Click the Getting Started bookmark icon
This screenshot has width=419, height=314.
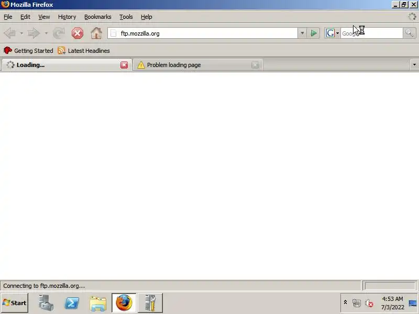click(x=7, y=50)
